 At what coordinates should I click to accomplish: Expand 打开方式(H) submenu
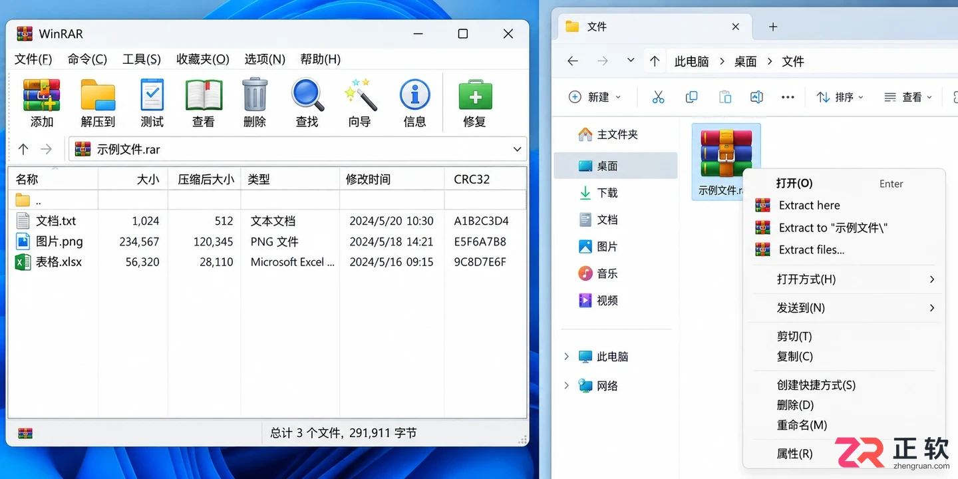click(931, 279)
